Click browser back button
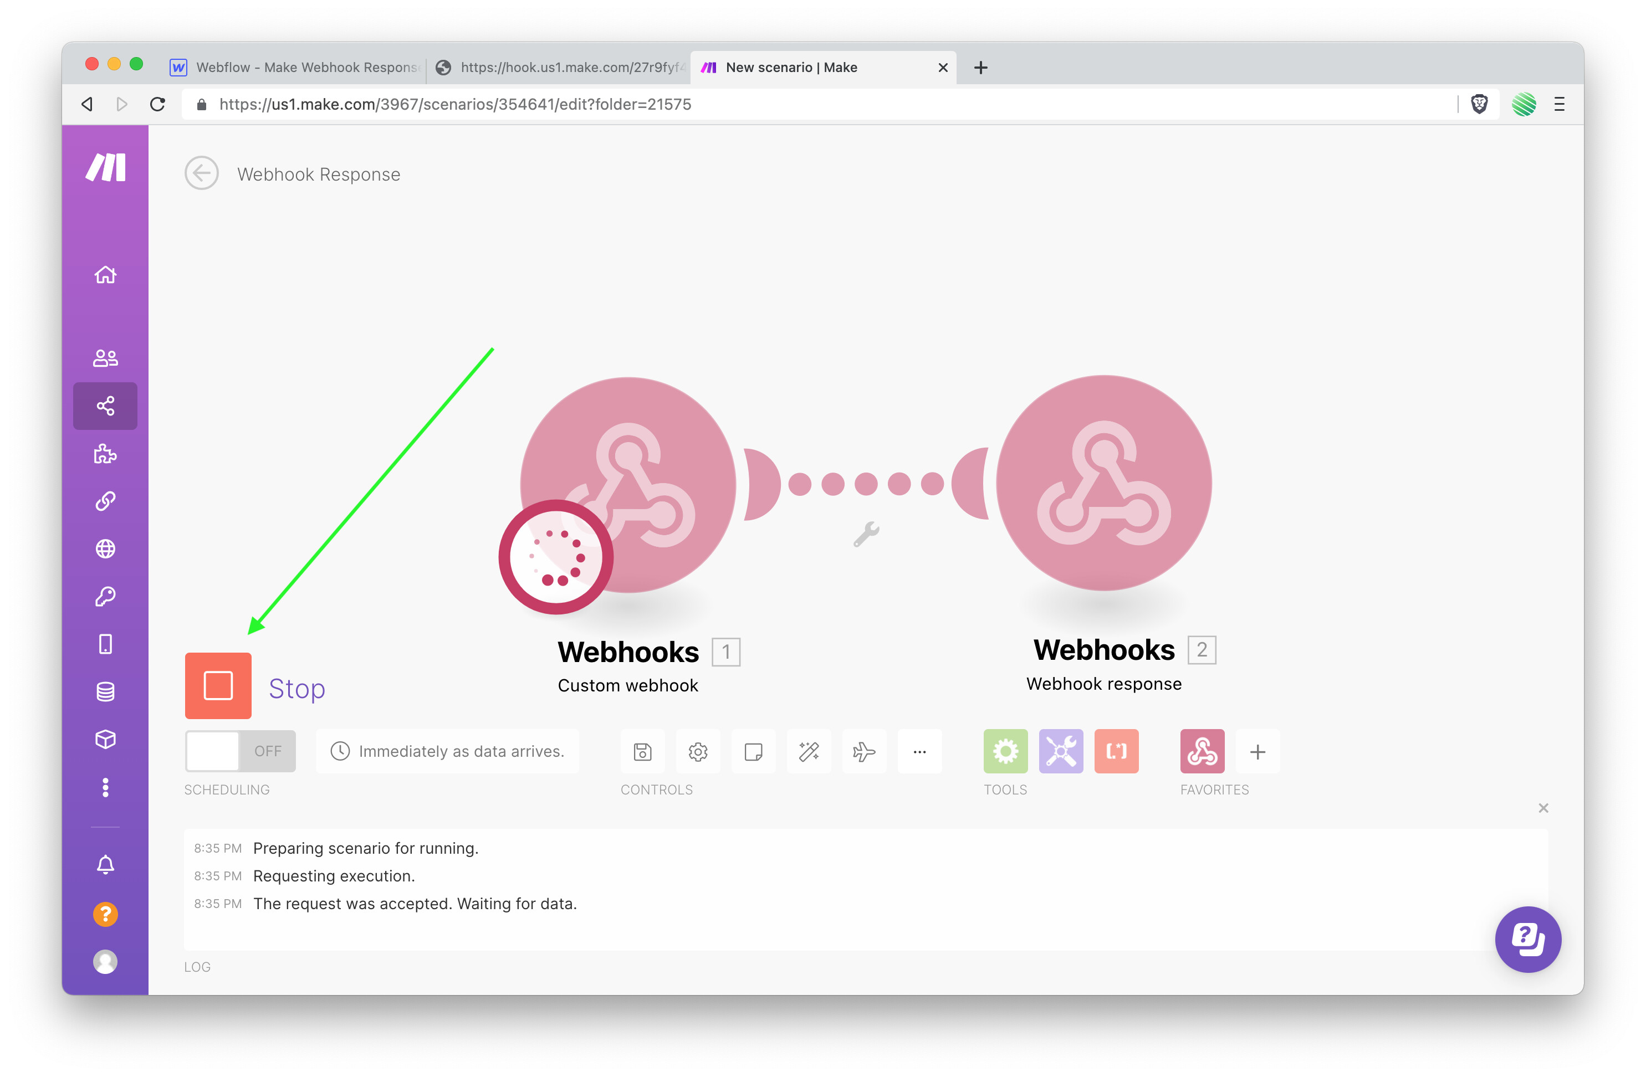 point(87,104)
